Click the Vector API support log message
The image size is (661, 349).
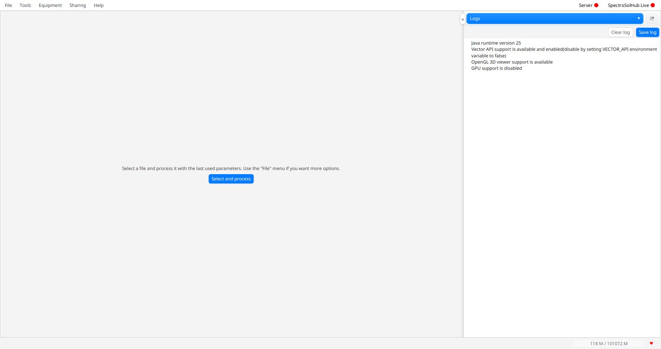tap(564, 53)
